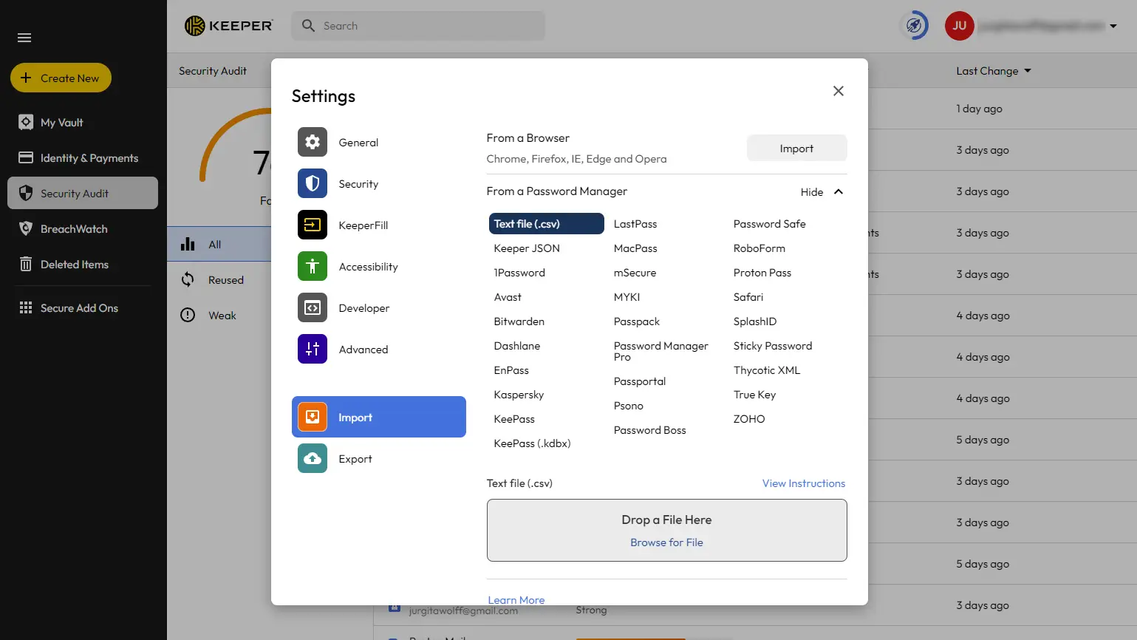Open the rocket onboarding icon

coord(914,26)
